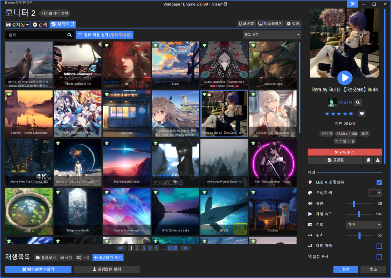Go to next pages double-arrow
The width and height of the screenshot is (391, 278).
pyautogui.click(x=185, y=248)
